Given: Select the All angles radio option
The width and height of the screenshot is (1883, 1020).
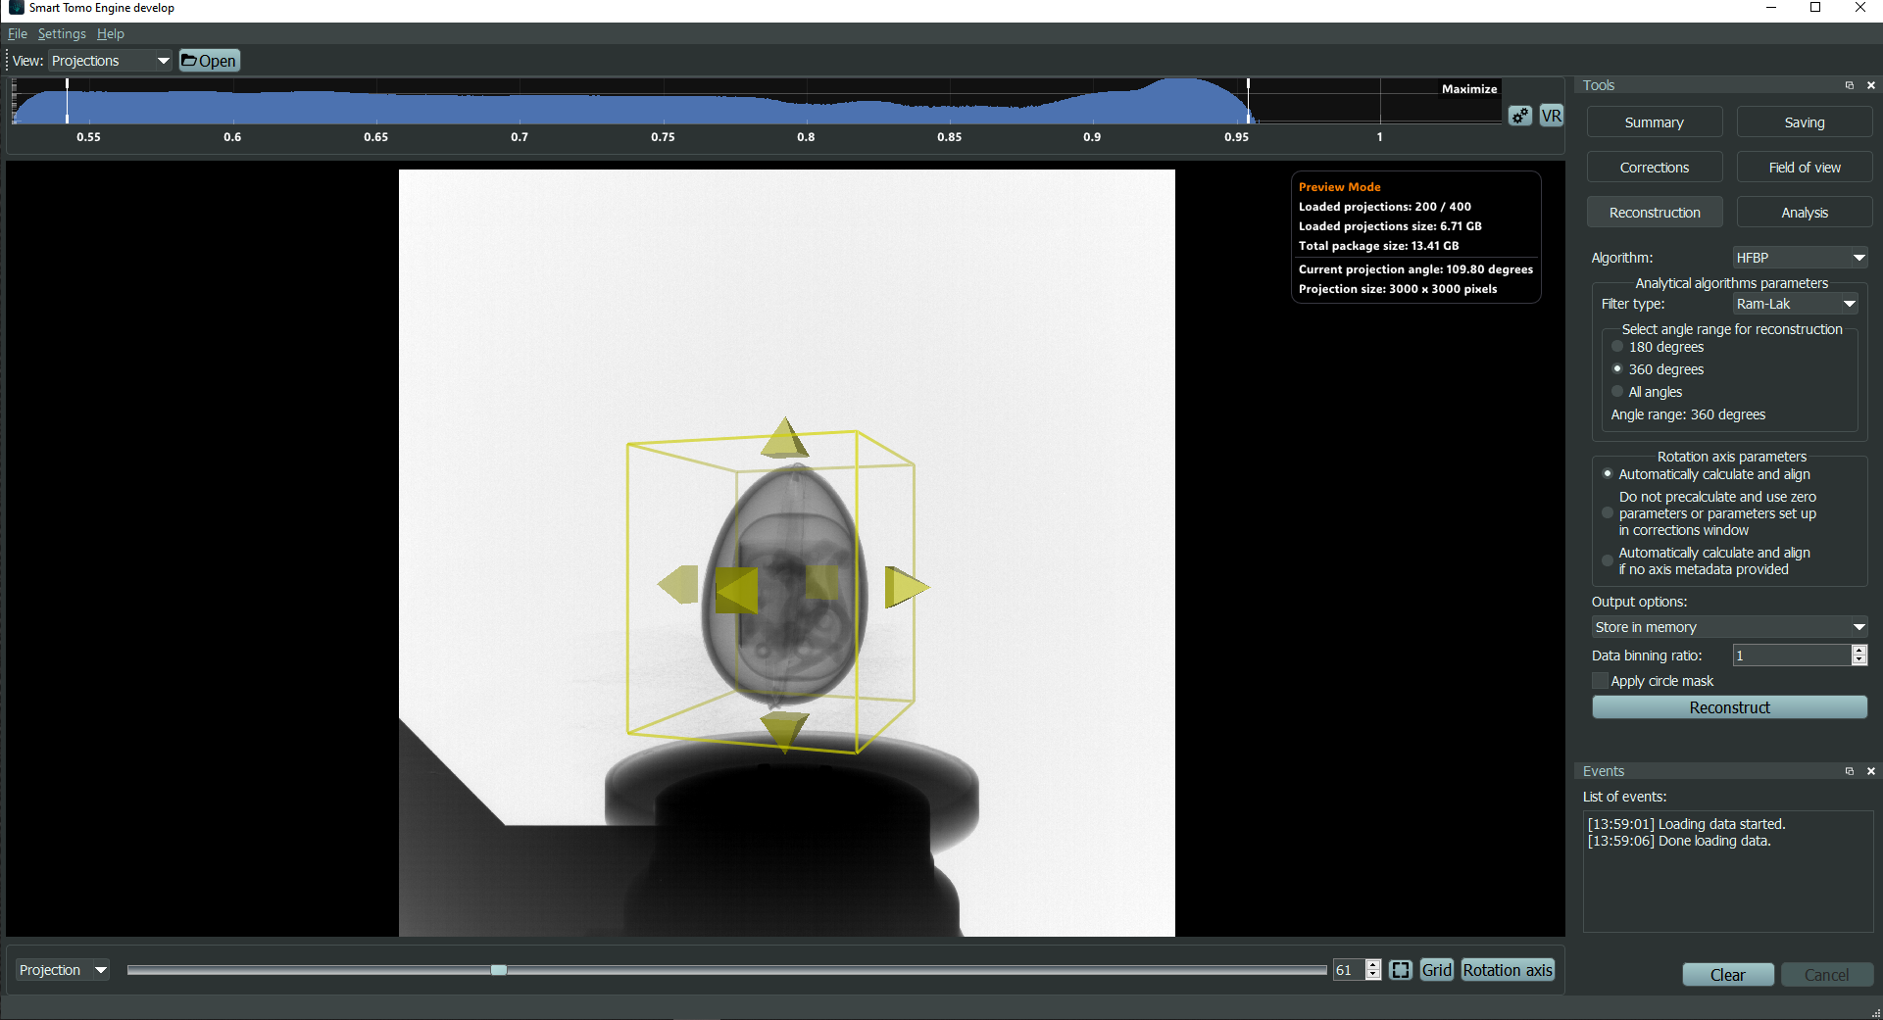Looking at the screenshot, I should pos(1617,392).
